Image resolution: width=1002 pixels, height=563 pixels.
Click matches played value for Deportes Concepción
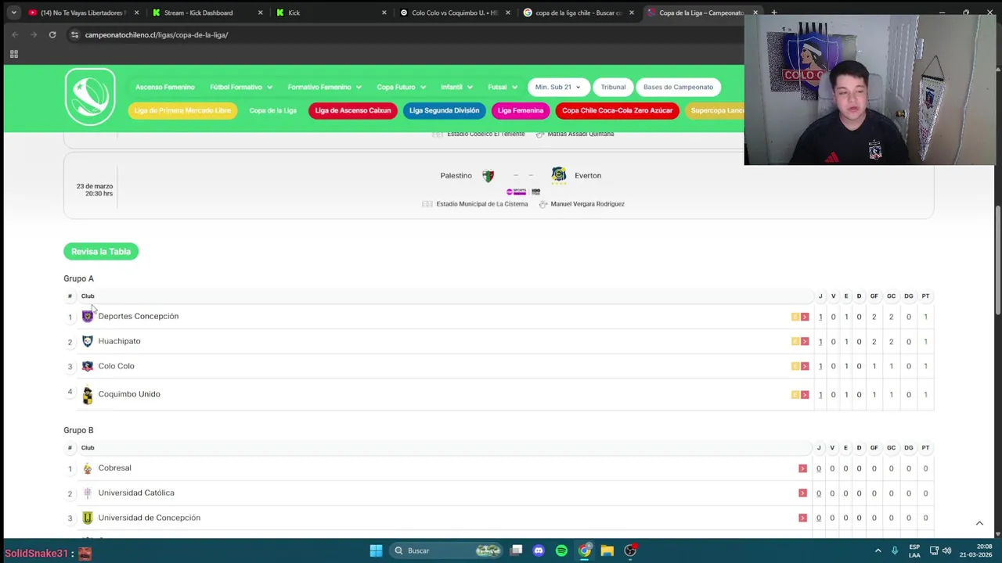point(820,317)
